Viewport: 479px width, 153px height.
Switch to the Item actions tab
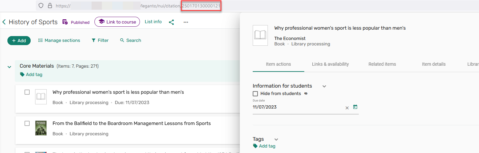(279, 64)
